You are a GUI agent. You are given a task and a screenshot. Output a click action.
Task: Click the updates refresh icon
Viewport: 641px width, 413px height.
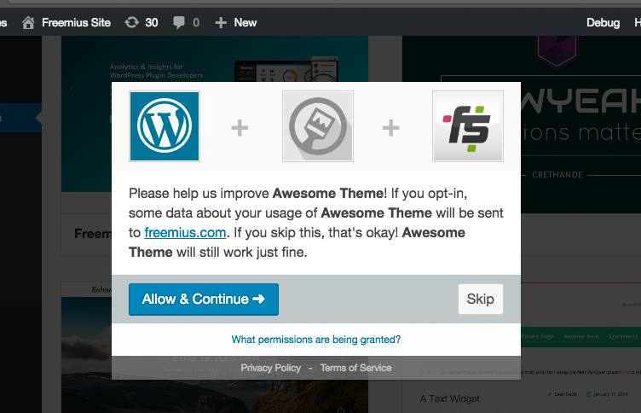pyautogui.click(x=131, y=23)
